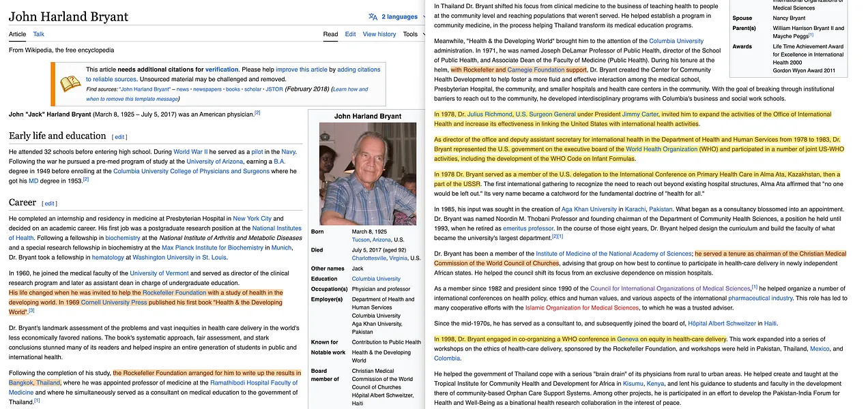Expand the Tools dropdown menu

[x=414, y=34]
